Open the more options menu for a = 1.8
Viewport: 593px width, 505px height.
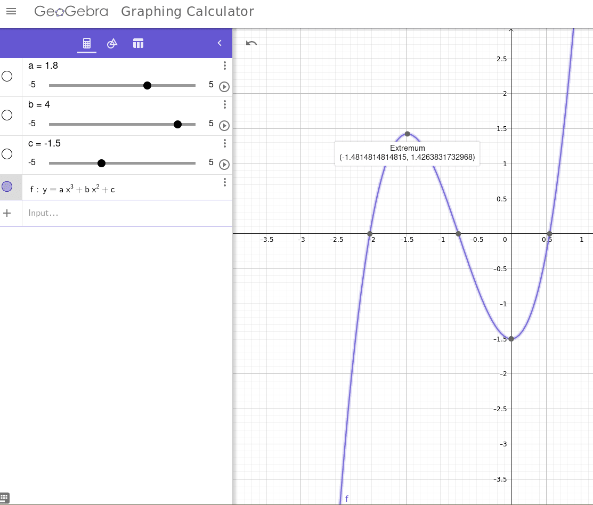[x=225, y=66]
